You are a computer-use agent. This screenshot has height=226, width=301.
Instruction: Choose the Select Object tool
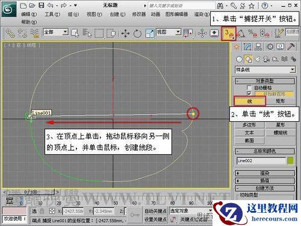(x=75, y=33)
